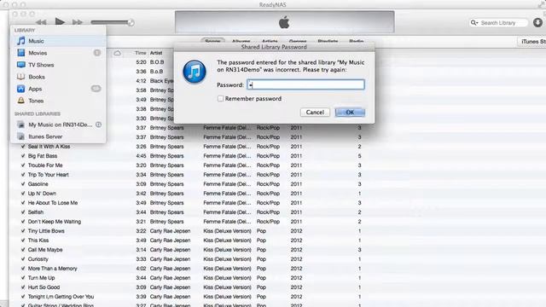This screenshot has width=546, height=307.
Task: Select the song title Call Me Maybe
Action: (x=45, y=250)
